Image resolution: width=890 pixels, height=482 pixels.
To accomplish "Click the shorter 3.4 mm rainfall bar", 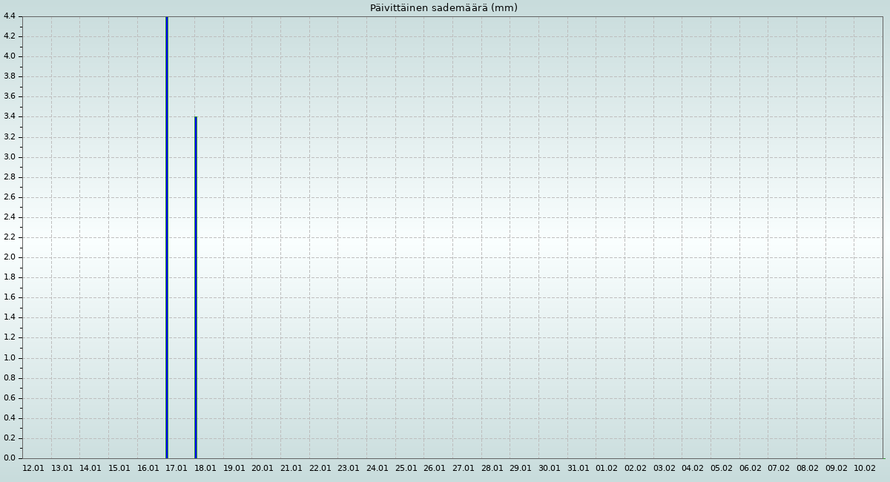I will [x=195, y=288].
